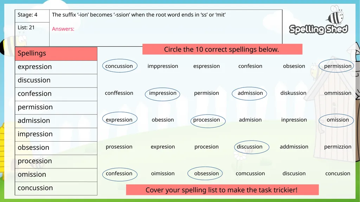Select 'concussion' in the Spellings list
This screenshot has height=202, width=360.
(56, 188)
